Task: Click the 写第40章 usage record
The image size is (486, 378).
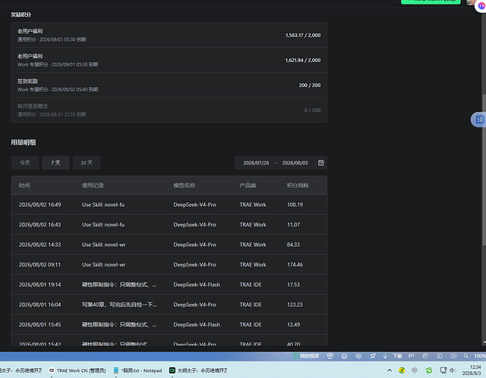Action: [119, 305]
